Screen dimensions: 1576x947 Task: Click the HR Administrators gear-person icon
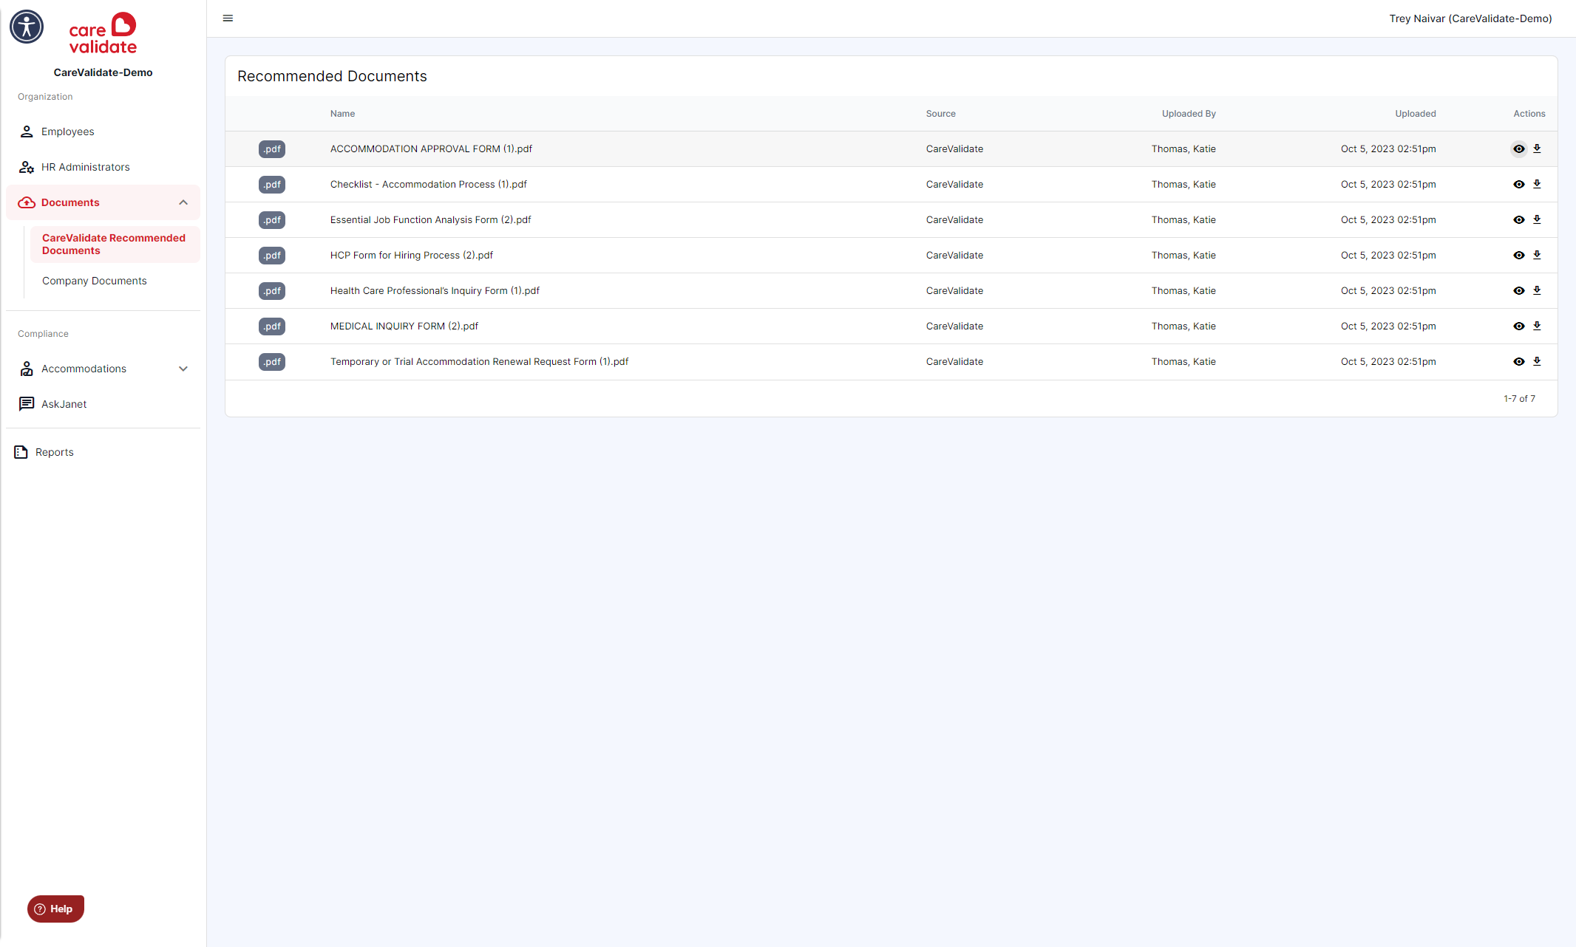click(27, 167)
